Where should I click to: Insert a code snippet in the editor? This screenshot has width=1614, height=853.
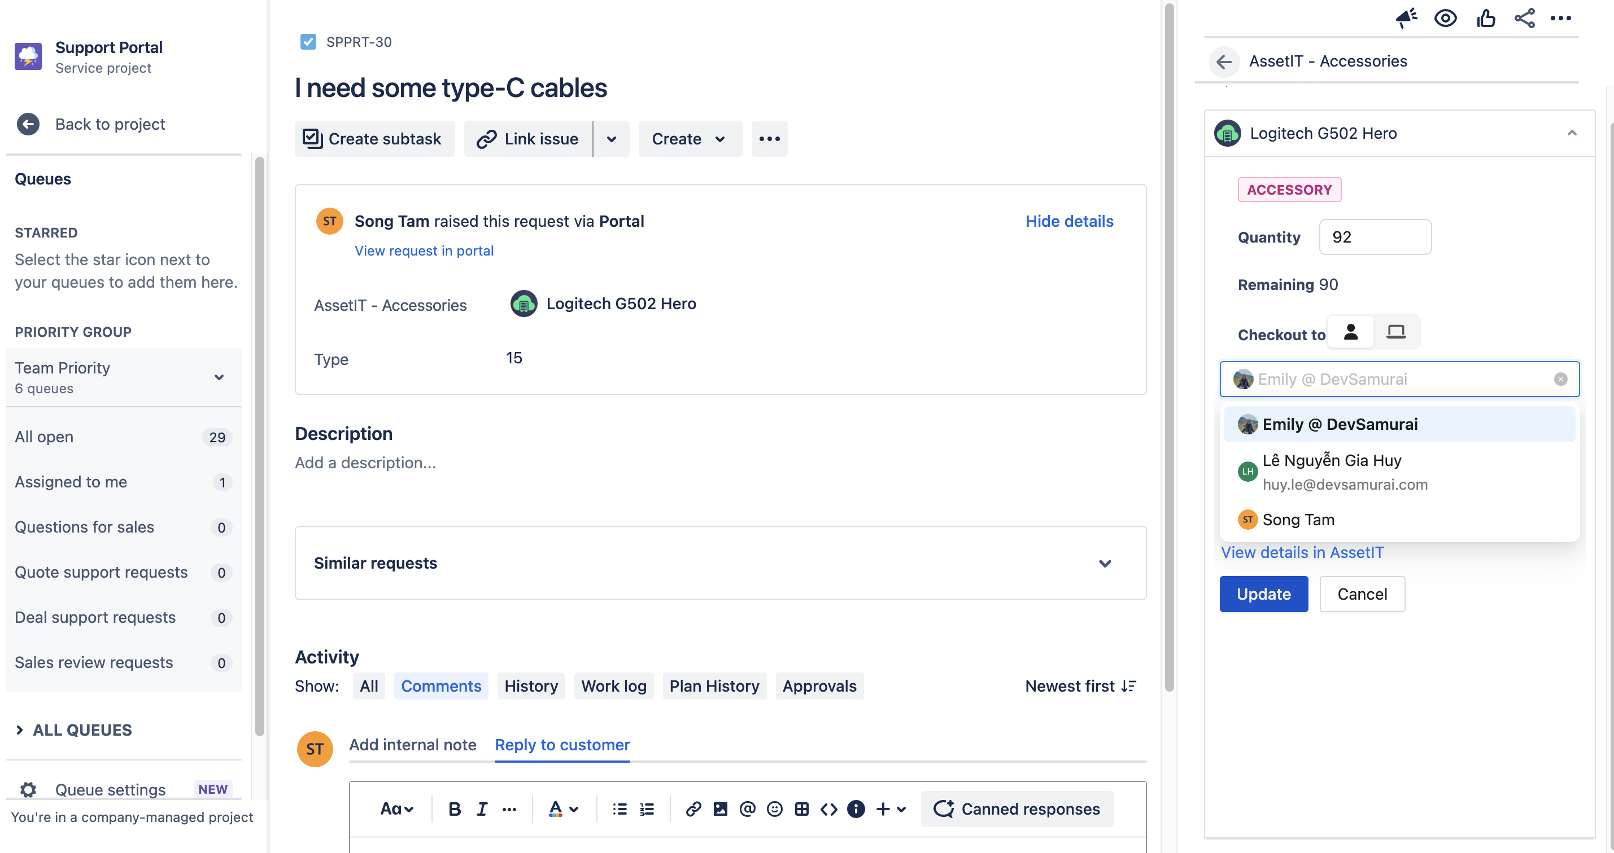coord(828,808)
